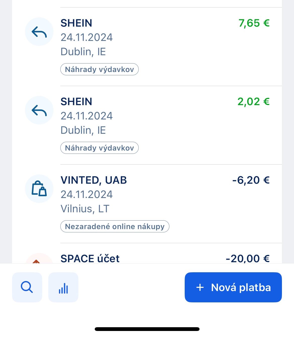Open the SHEIN transaction title with 7,65 €
Image resolution: width=294 pixels, height=337 pixels.
click(x=76, y=23)
